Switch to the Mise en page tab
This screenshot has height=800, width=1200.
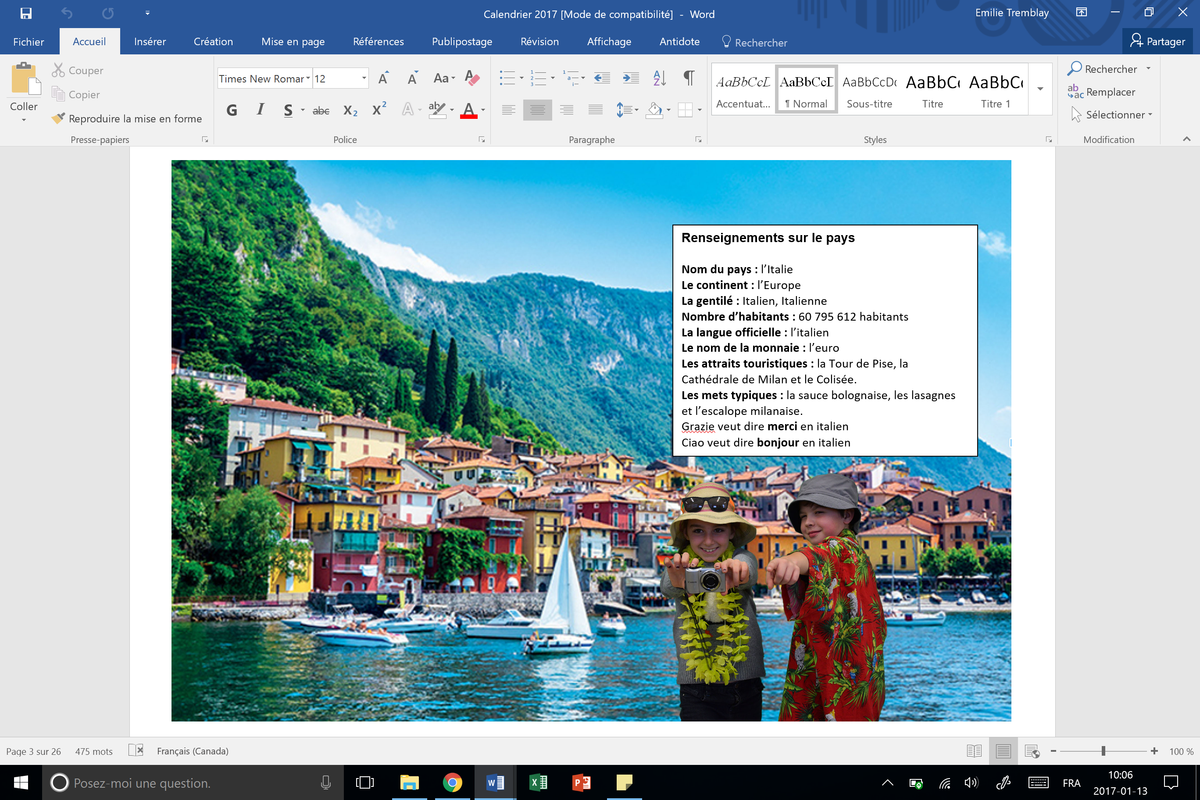coord(293,42)
